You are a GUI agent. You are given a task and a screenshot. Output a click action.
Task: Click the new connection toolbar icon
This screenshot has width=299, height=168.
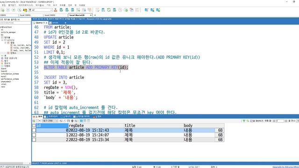2,10
